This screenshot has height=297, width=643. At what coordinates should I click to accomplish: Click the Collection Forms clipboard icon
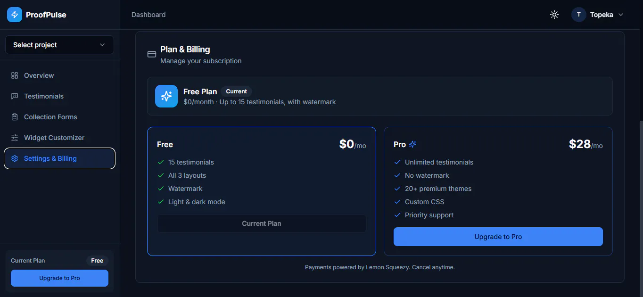click(x=15, y=117)
